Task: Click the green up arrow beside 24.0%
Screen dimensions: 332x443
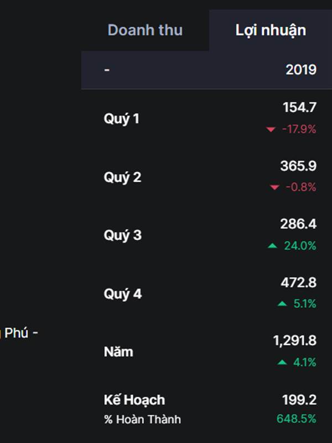Action: pos(272,246)
